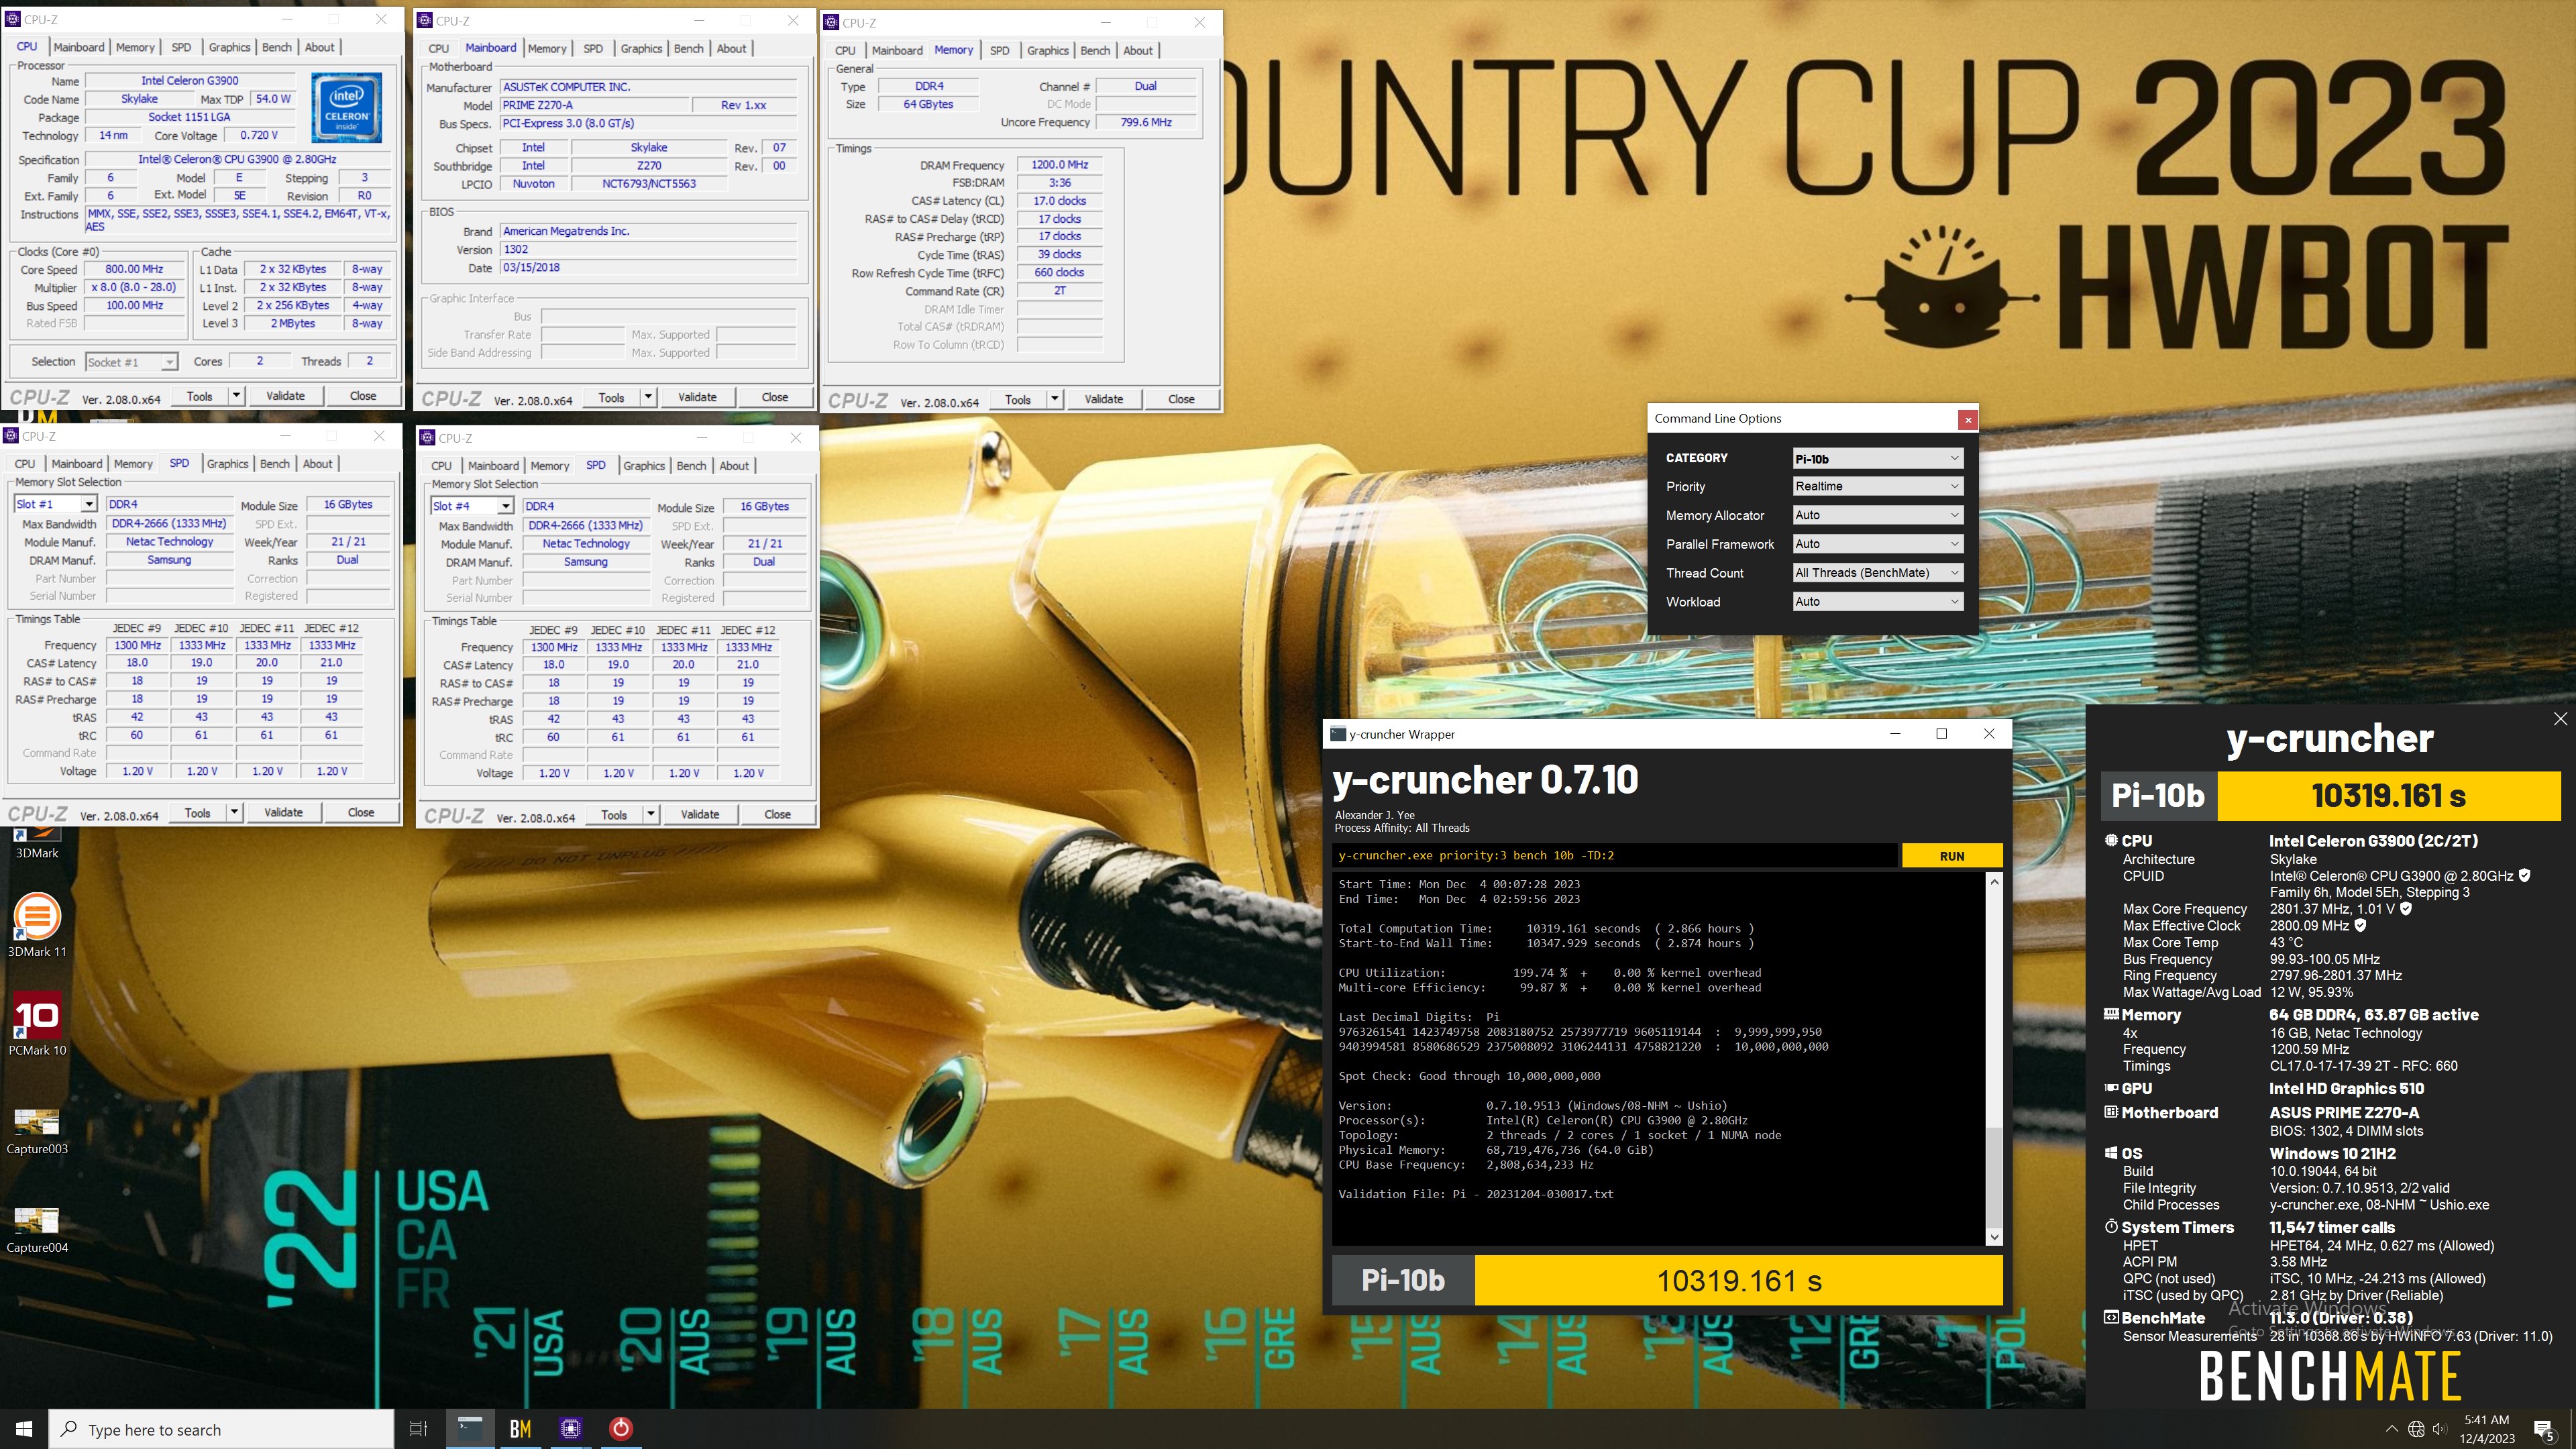
Task: Open the Slot #4 memory slot dropdown
Action: coord(472,506)
